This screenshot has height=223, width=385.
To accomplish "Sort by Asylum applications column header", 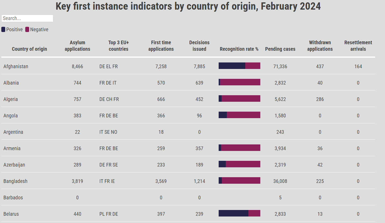I will click(77, 46).
